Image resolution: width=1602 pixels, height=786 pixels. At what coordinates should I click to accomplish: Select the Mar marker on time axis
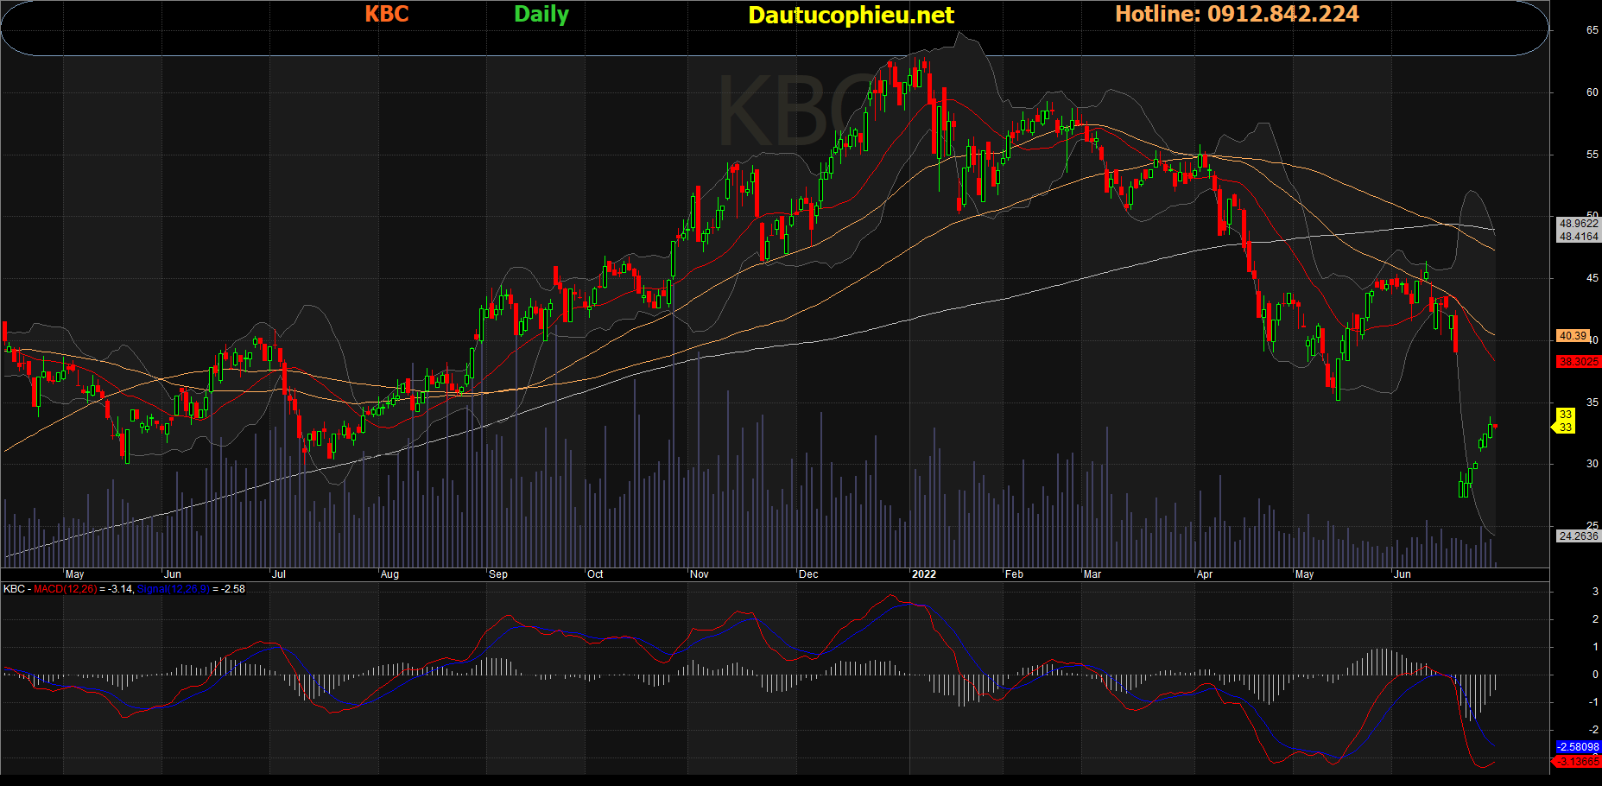tap(1092, 574)
